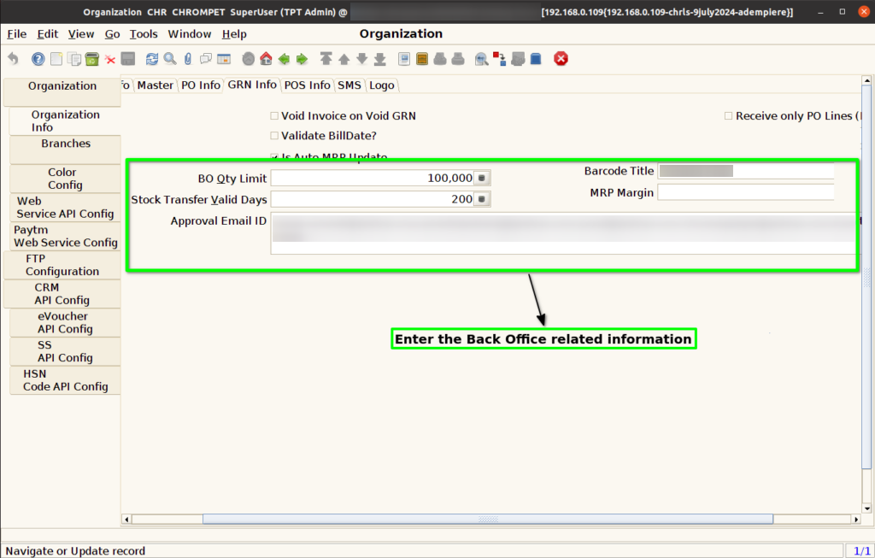Screen dimensions: 875x558
Task: Click the Undo changes toolbar icon
Action: (x=14, y=59)
